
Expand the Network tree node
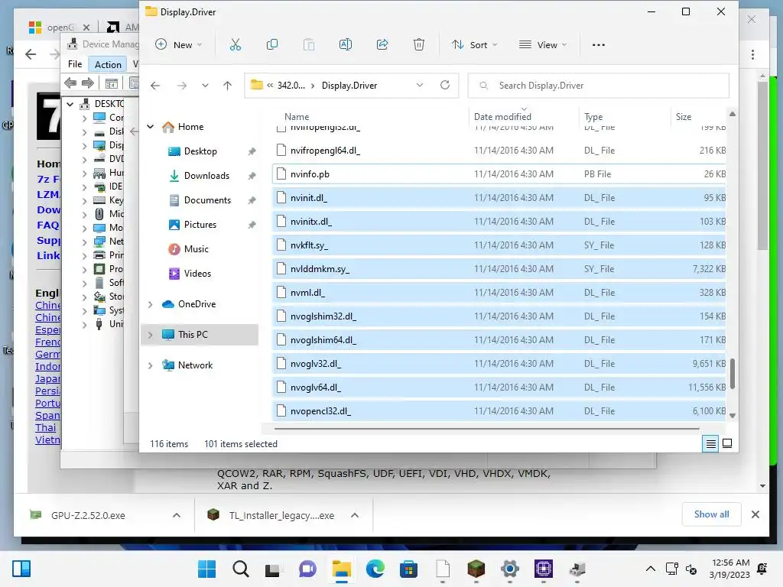(x=151, y=365)
